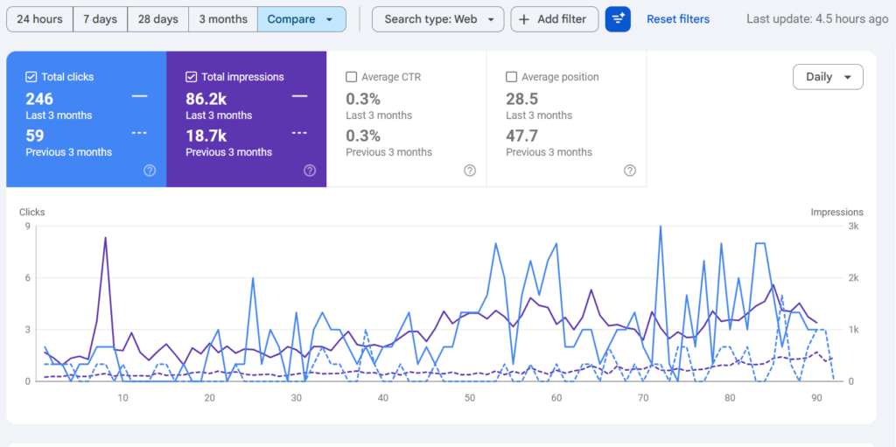This screenshot has height=447, width=896.
Task: Click the Reset filters link
Action: coord(678,19)
